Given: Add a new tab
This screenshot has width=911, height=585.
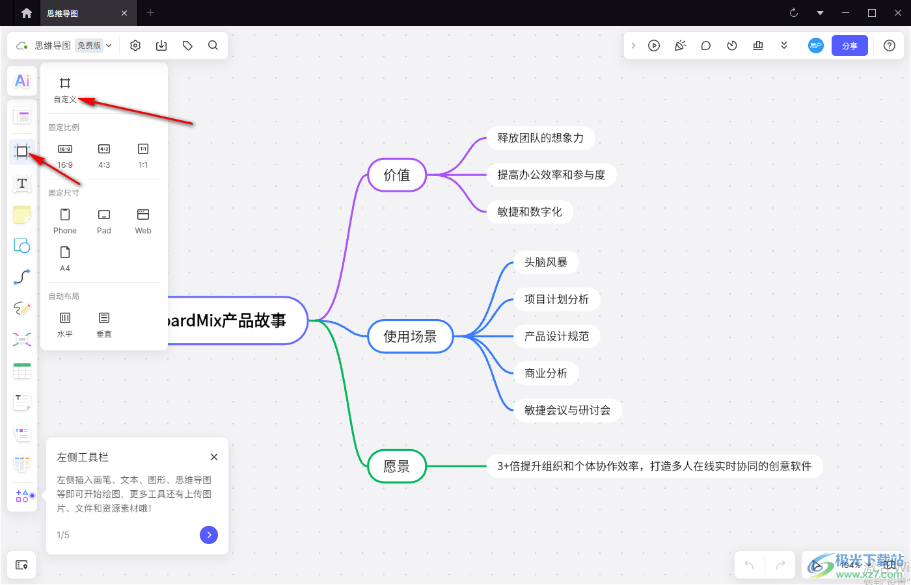Looking at the screenshot, I should pos(150,13).
